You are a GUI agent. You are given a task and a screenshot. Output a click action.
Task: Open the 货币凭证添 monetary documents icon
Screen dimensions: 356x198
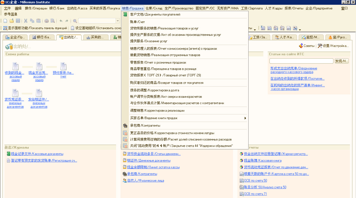[16, 93]
